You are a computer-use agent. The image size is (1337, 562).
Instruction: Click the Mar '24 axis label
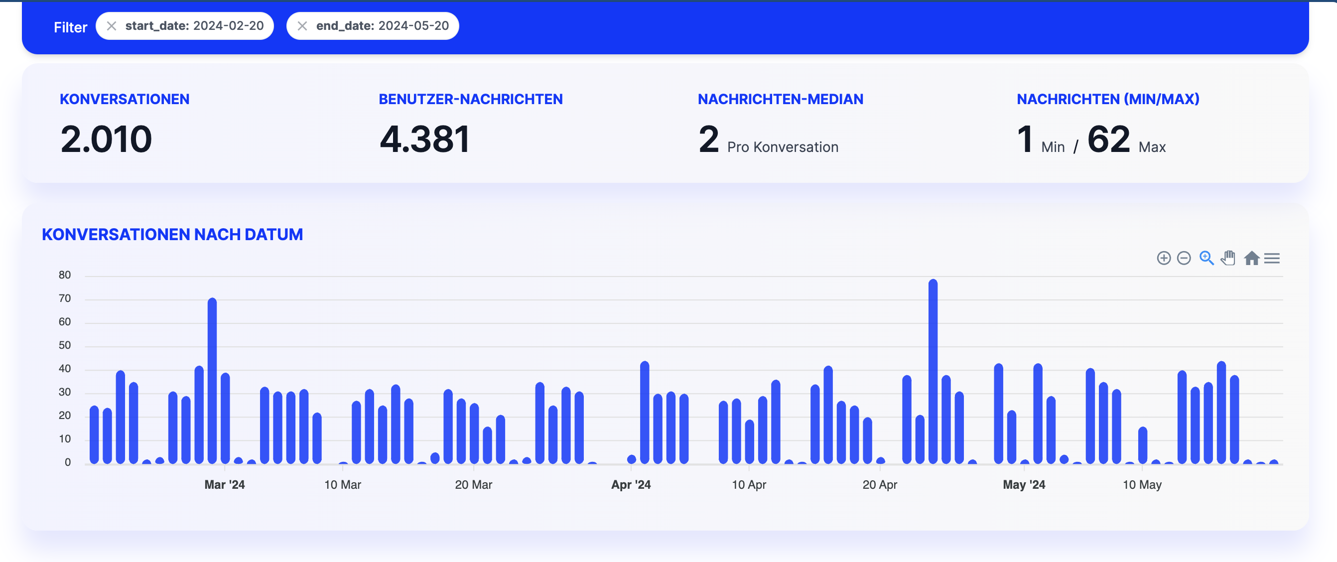click(x=224, y=484)
